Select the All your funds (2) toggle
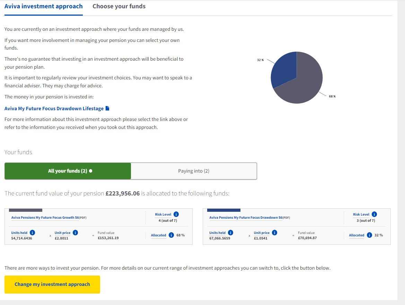 pyautogui.click(x=68, y=171)
